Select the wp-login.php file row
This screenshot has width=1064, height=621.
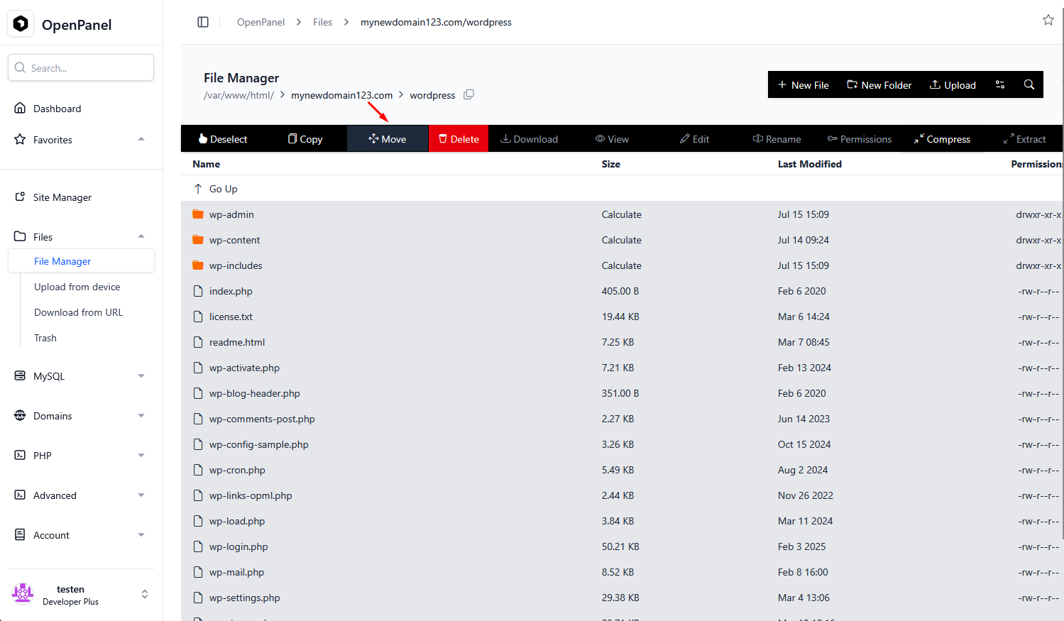coord(622,546)
